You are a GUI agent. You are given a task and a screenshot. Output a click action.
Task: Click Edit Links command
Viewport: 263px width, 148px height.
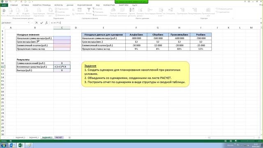[x=62, y=15]
